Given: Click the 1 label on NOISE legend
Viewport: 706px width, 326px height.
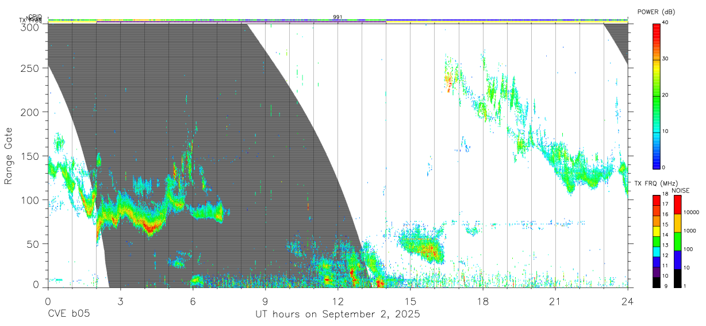Looking at the screenshot, I should coord(685,286).
